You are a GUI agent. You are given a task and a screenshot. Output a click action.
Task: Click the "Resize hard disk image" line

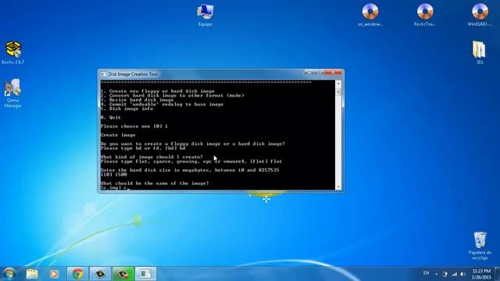(x=137, y=100)
